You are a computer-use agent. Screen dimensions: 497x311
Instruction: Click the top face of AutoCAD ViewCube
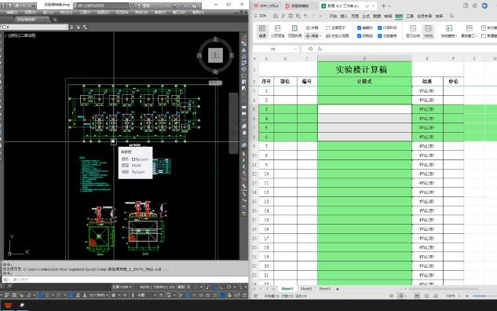[x=216, y=56]
